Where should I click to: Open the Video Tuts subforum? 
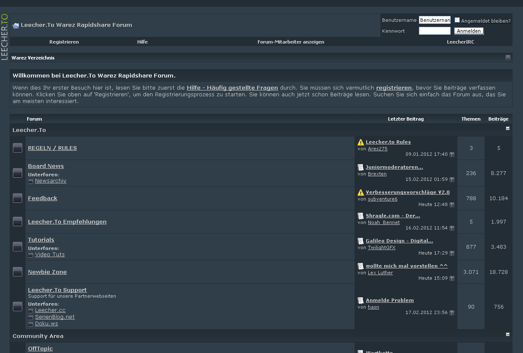(50, 255)
